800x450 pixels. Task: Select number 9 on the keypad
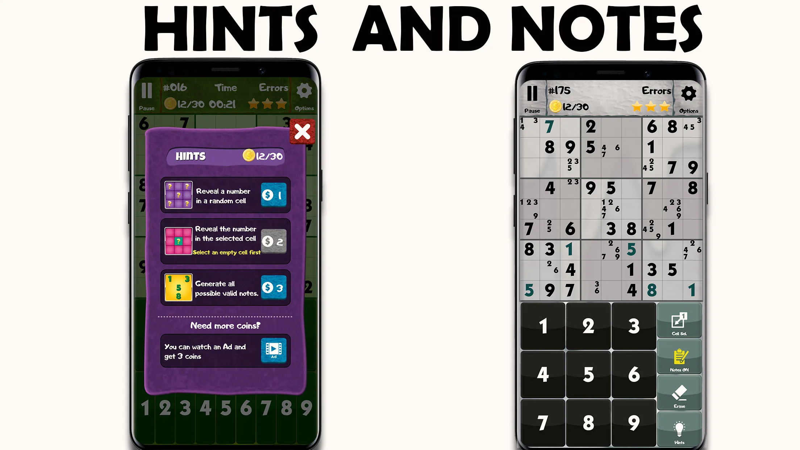pos(633,423)
